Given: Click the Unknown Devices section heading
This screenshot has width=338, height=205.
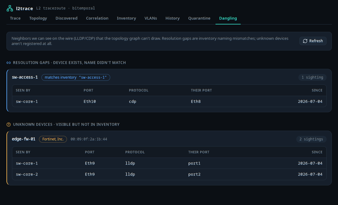Looking at the screenshot, I should 66,125.
